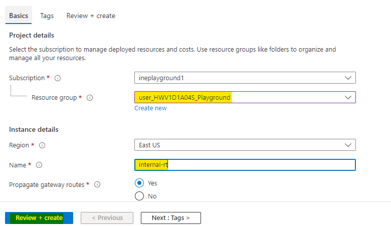
Task: Click the info icon next to Name
Action: pyautogui.click(x=39, y=165)
